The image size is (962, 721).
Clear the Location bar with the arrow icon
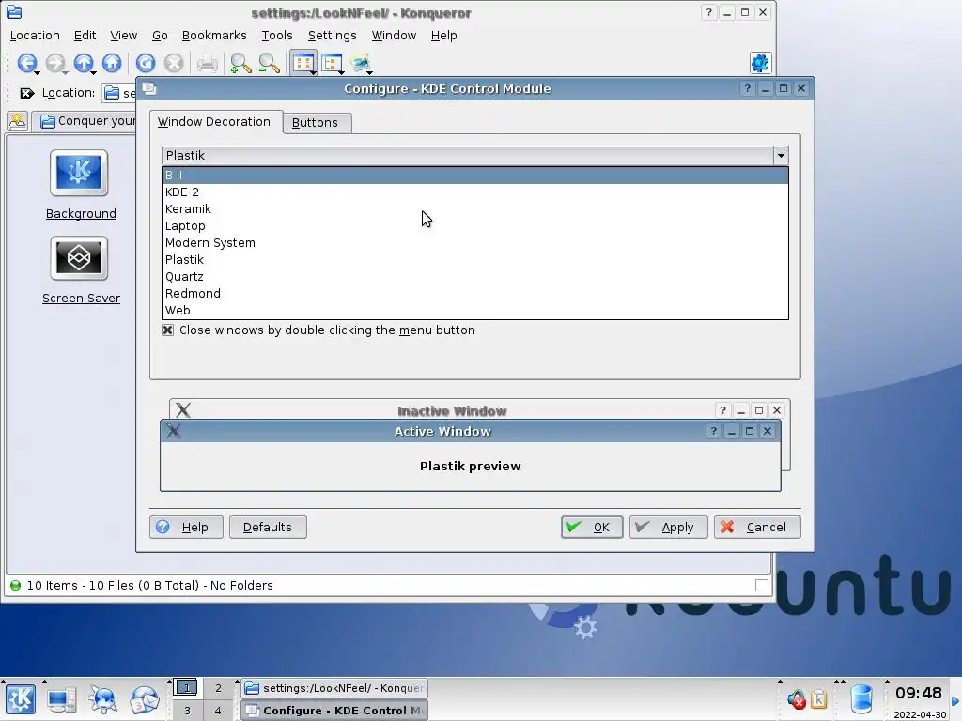coord(26,93)
